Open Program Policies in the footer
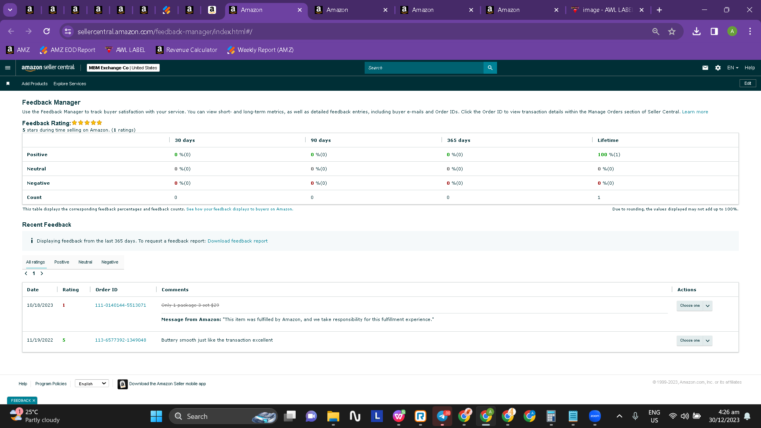Image resolution: width=761 pixels, height=428 pixels. [x=51, y=384]
